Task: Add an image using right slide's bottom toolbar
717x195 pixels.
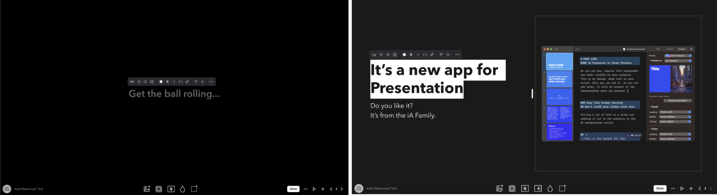Action: click(x=500, y=188)
